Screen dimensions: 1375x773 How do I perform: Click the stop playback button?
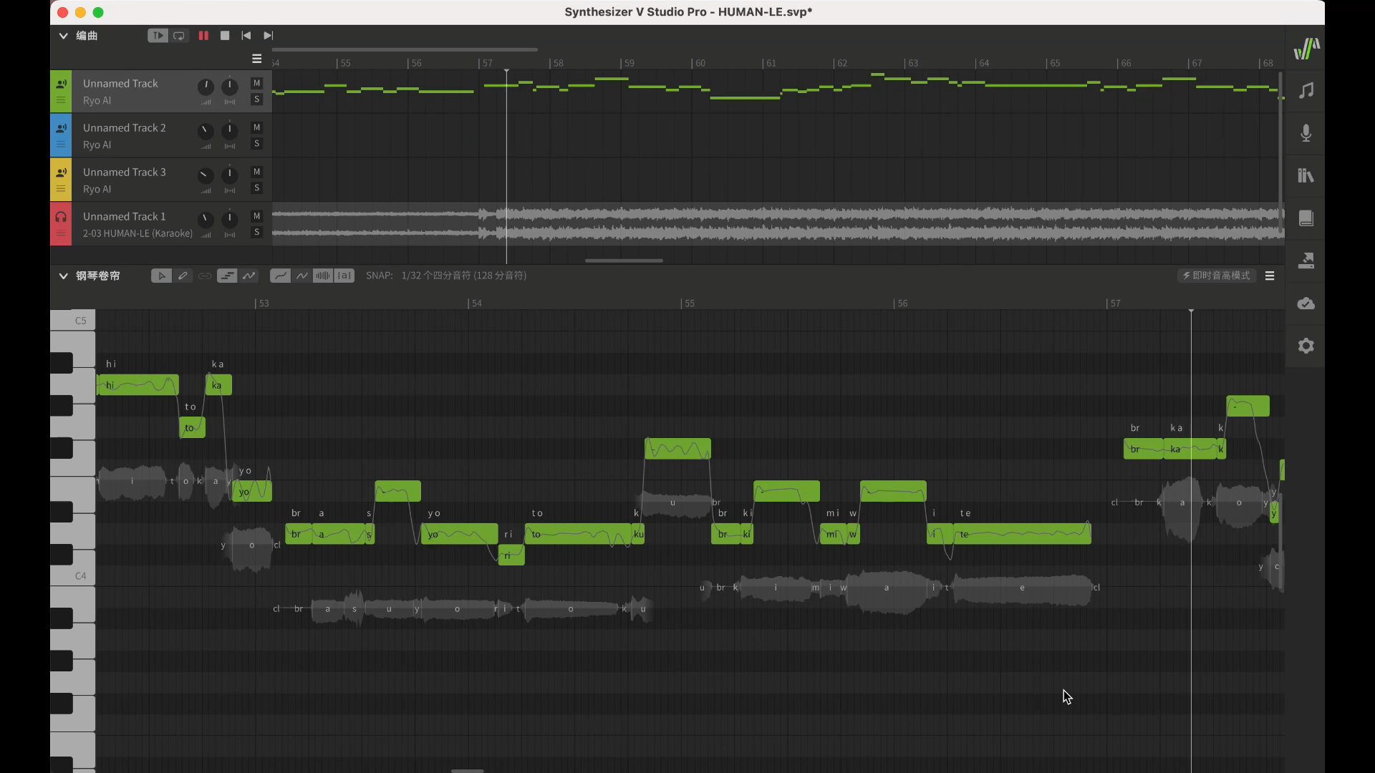tap(224, 35)
